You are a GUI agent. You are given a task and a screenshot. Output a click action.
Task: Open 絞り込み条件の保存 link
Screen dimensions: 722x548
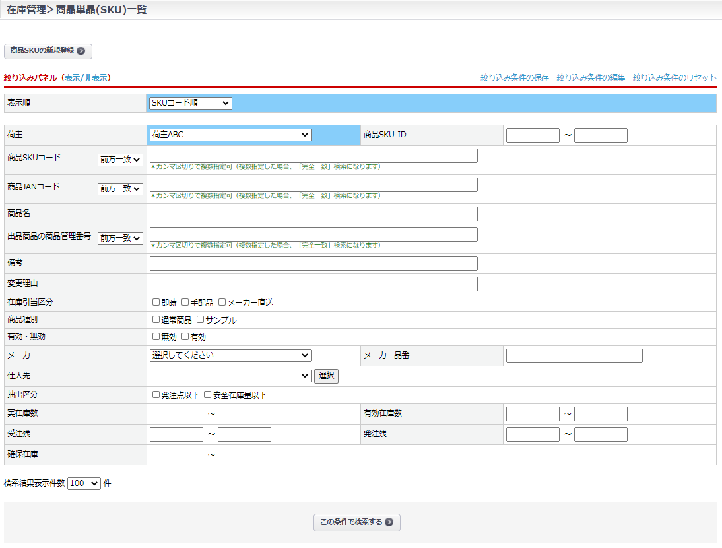(x=514, y=78)
